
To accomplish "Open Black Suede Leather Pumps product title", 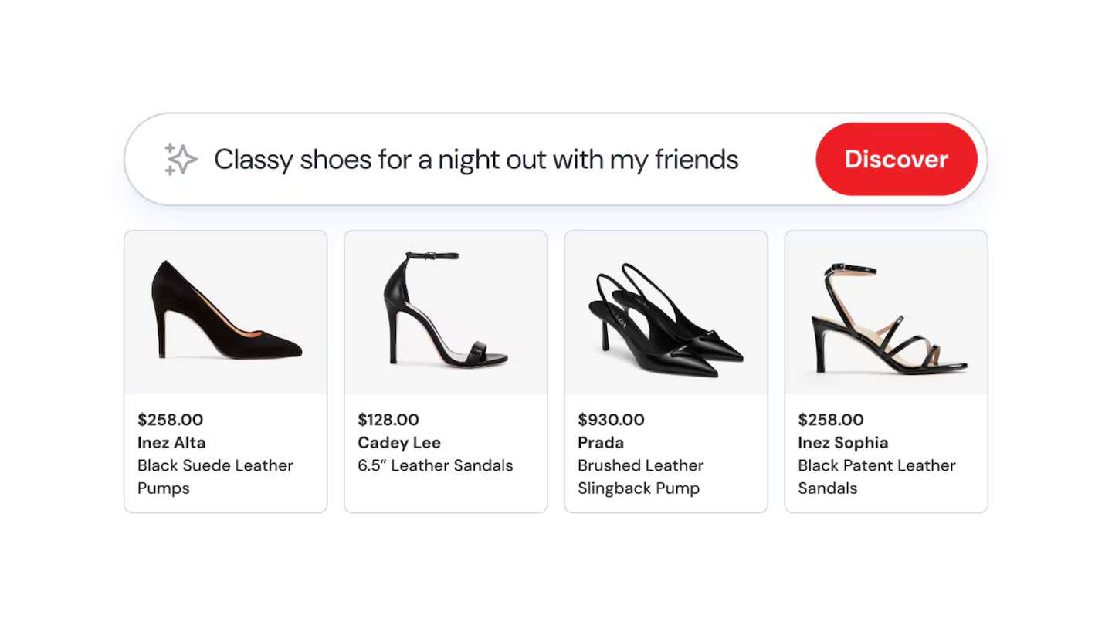I will (215, 477).
